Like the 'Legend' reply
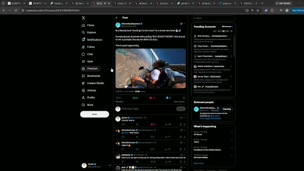The width and height of the screenshot is (304, 171). pos(152,149)
